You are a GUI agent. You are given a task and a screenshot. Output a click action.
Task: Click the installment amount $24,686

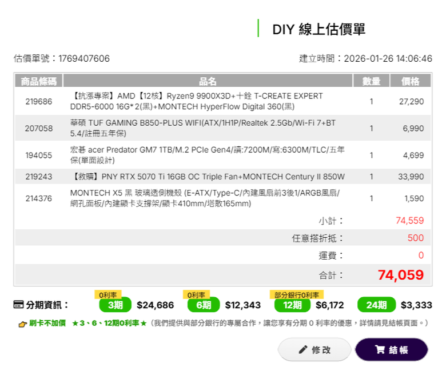coord(156,305)
